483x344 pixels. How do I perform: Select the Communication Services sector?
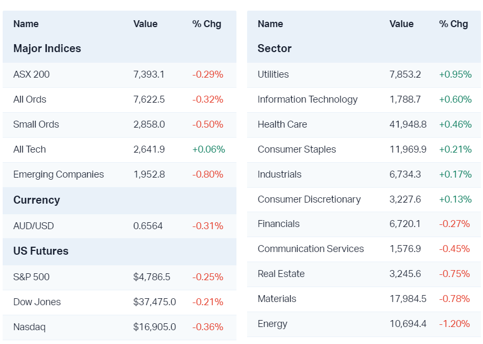click(x=310, y=249)
